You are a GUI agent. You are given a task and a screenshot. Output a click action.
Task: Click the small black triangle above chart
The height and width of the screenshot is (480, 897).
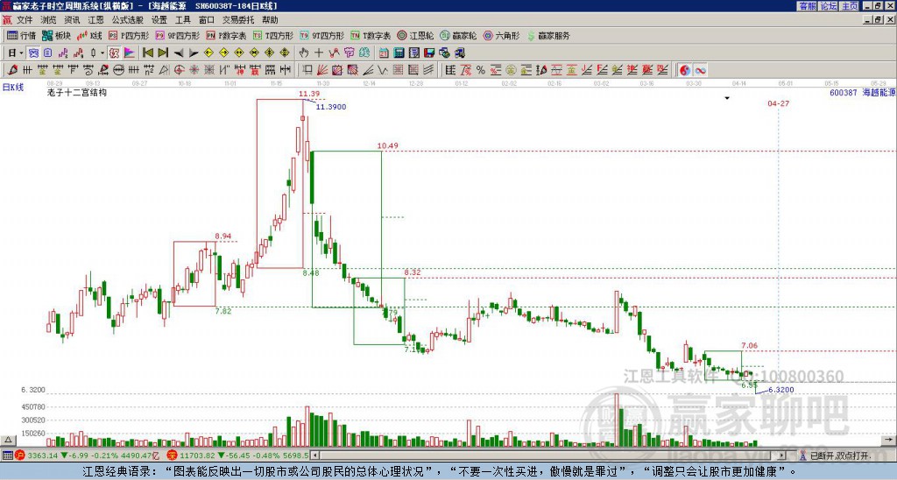coord(727,99)
